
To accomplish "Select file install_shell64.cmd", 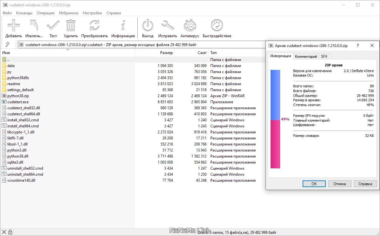I will pyautogui.click(x=23, y=126).
